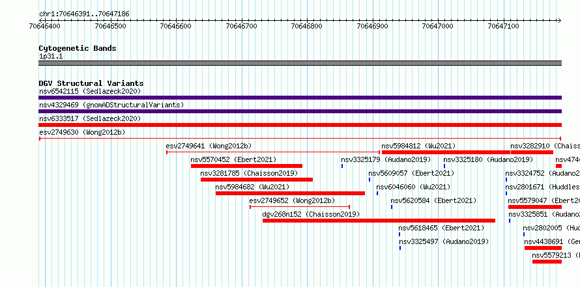This screenshot has width=580, height=287.
Task: Click the red bar of nsv3281785
Action: tap(257, 180)
